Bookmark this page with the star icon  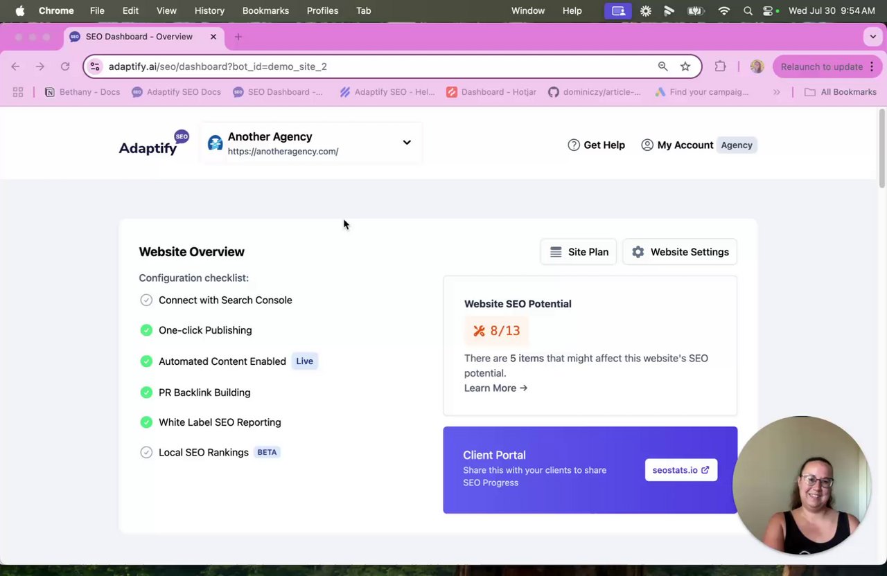tap(685, 66)
